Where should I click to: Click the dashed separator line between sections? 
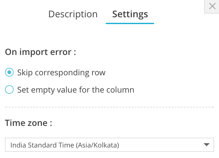click(109, 107)
